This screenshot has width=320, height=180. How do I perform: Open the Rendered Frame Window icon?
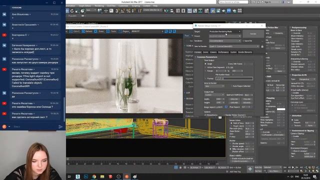[218, 10]
